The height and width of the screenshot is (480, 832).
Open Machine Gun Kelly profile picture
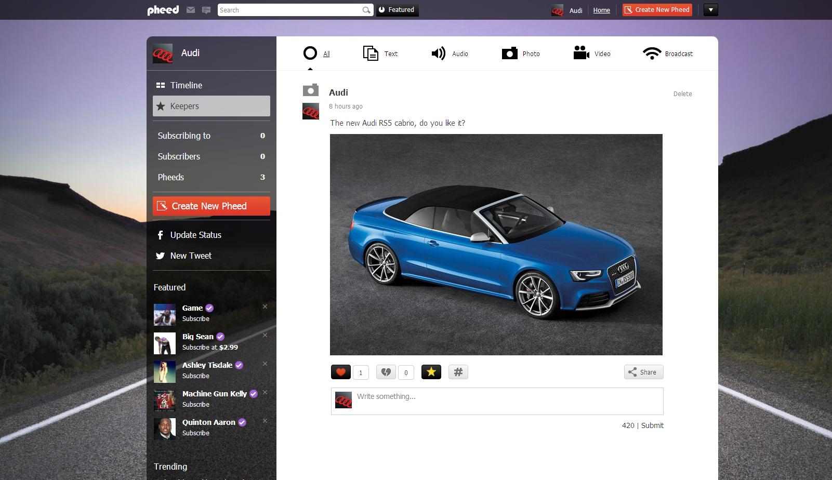coord(165,401)
